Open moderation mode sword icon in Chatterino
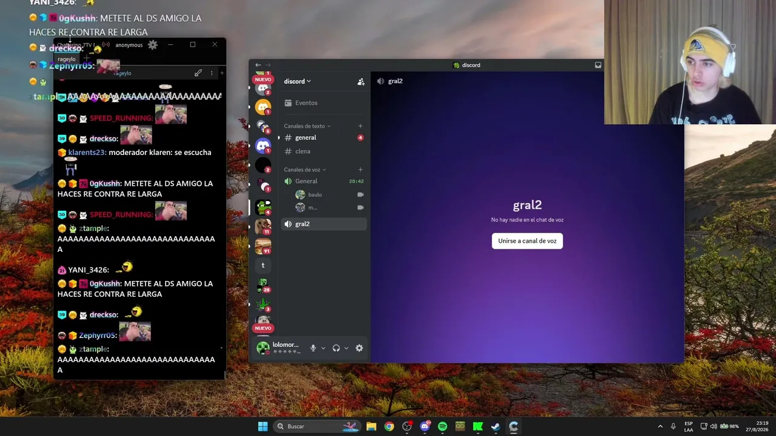 tap(198, 73)
